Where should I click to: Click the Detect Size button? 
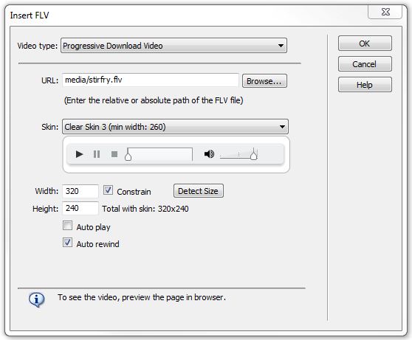(x=199, y=191)
